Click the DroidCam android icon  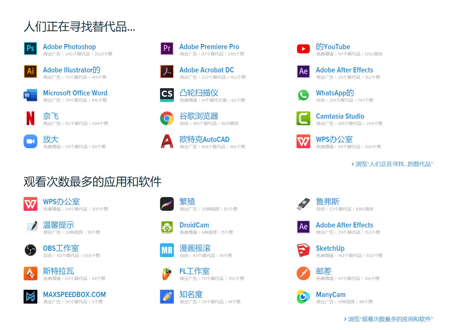pos(167,227)
